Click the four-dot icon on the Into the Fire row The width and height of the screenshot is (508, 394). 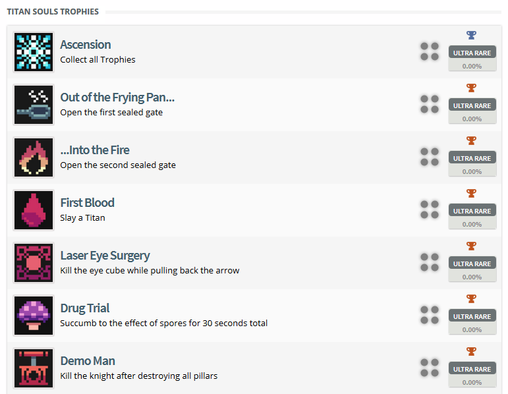click(430, 157)
